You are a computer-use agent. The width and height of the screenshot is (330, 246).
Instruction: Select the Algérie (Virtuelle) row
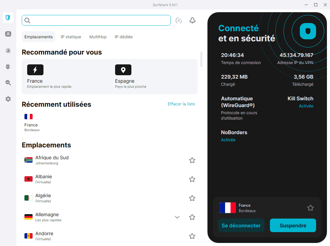coord(109,198)
